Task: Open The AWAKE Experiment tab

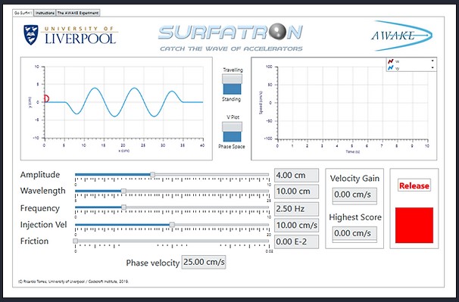Action: click(x=78, y=13)
